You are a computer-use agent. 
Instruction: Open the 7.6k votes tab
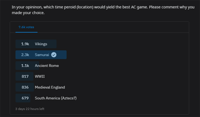[26, 27]
